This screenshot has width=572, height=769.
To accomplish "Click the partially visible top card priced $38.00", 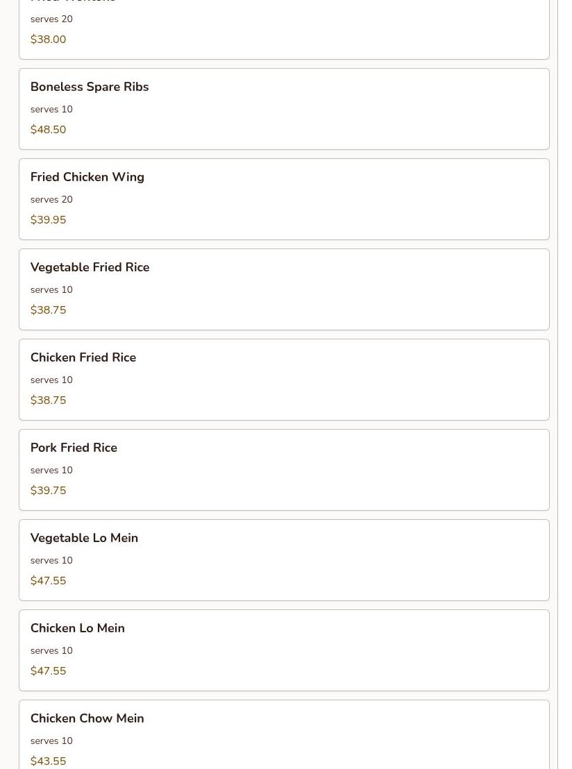I will coord(284,28).
